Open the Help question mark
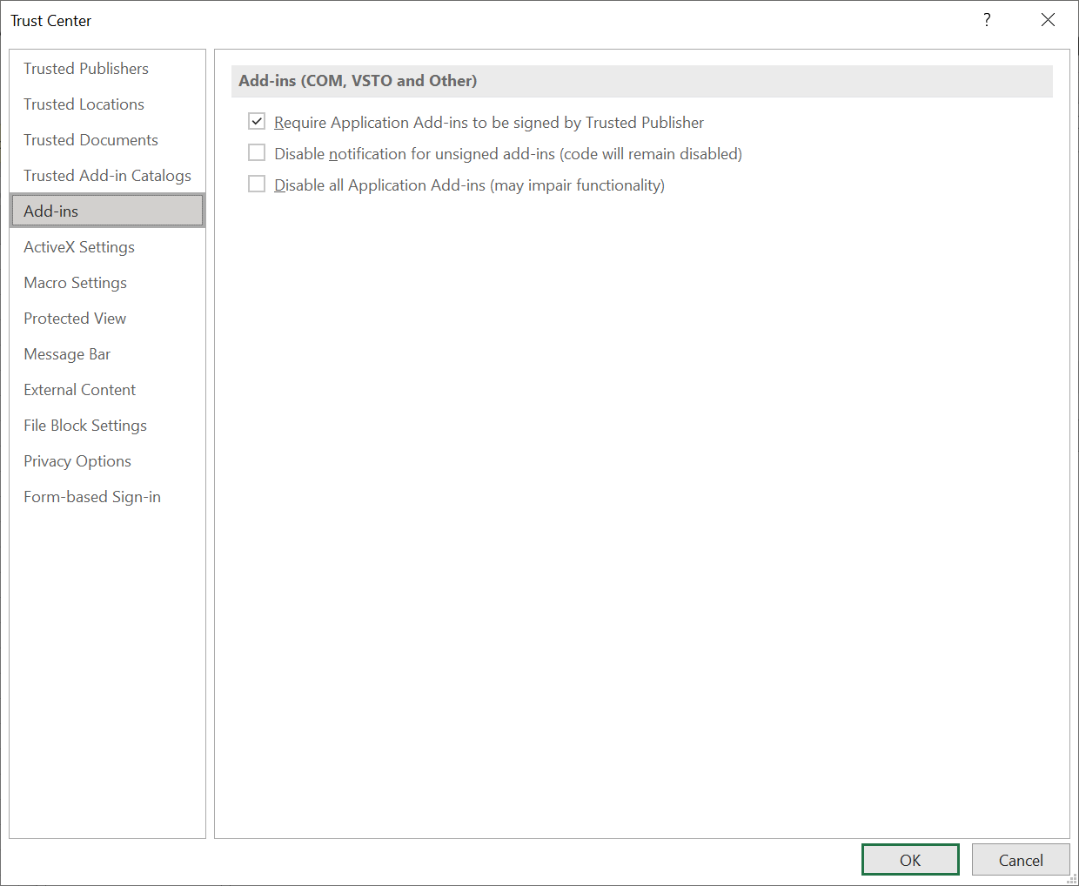 click(987, 20)
